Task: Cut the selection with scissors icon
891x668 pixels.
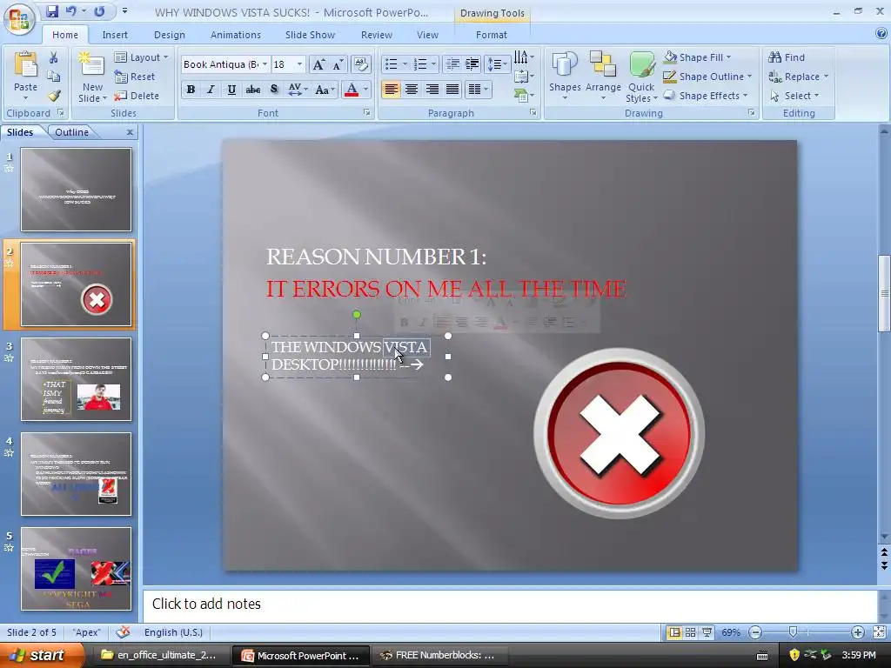Action: pos(53,57)
